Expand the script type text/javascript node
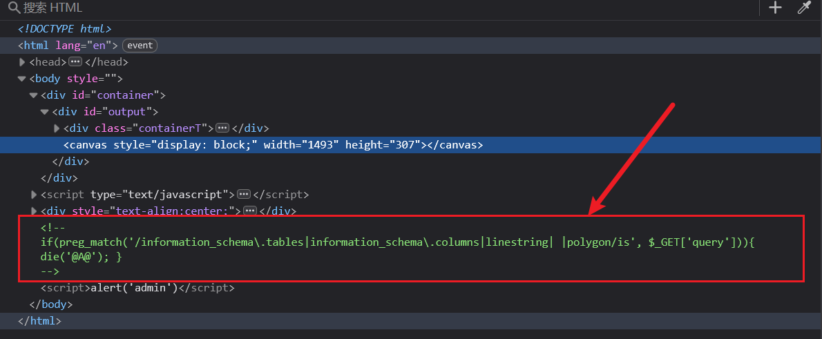The image size is (822, 339). tap(34, 195)
